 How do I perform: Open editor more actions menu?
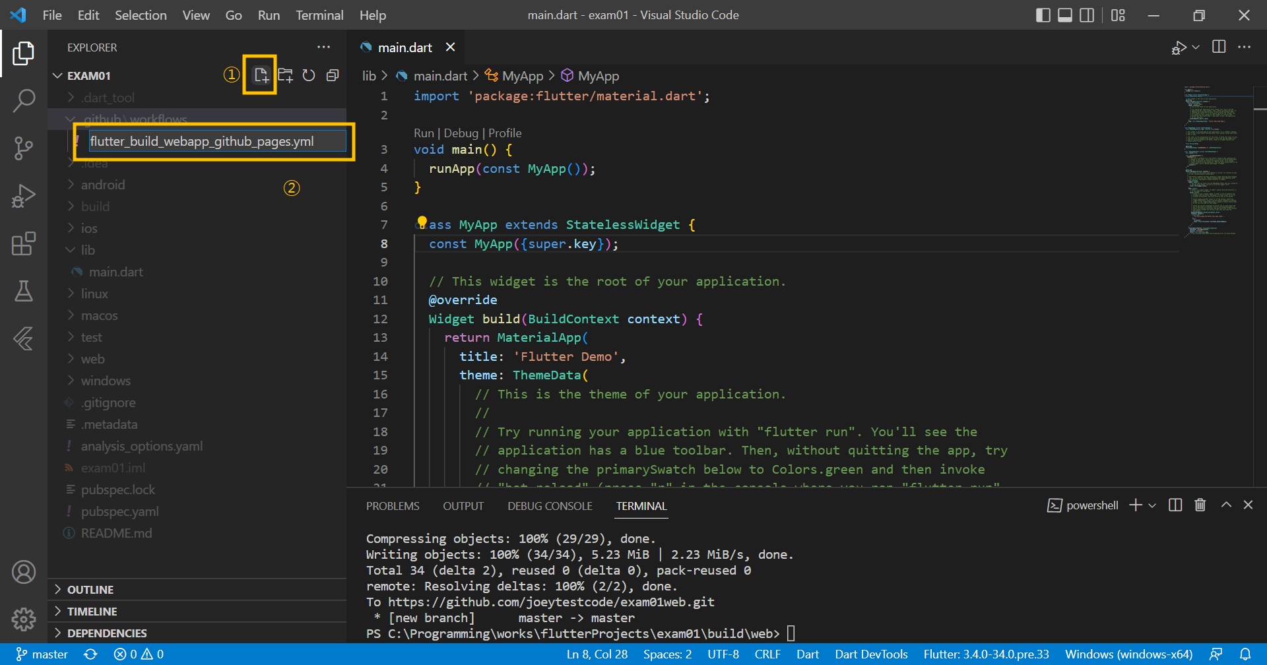point(1244,47)
